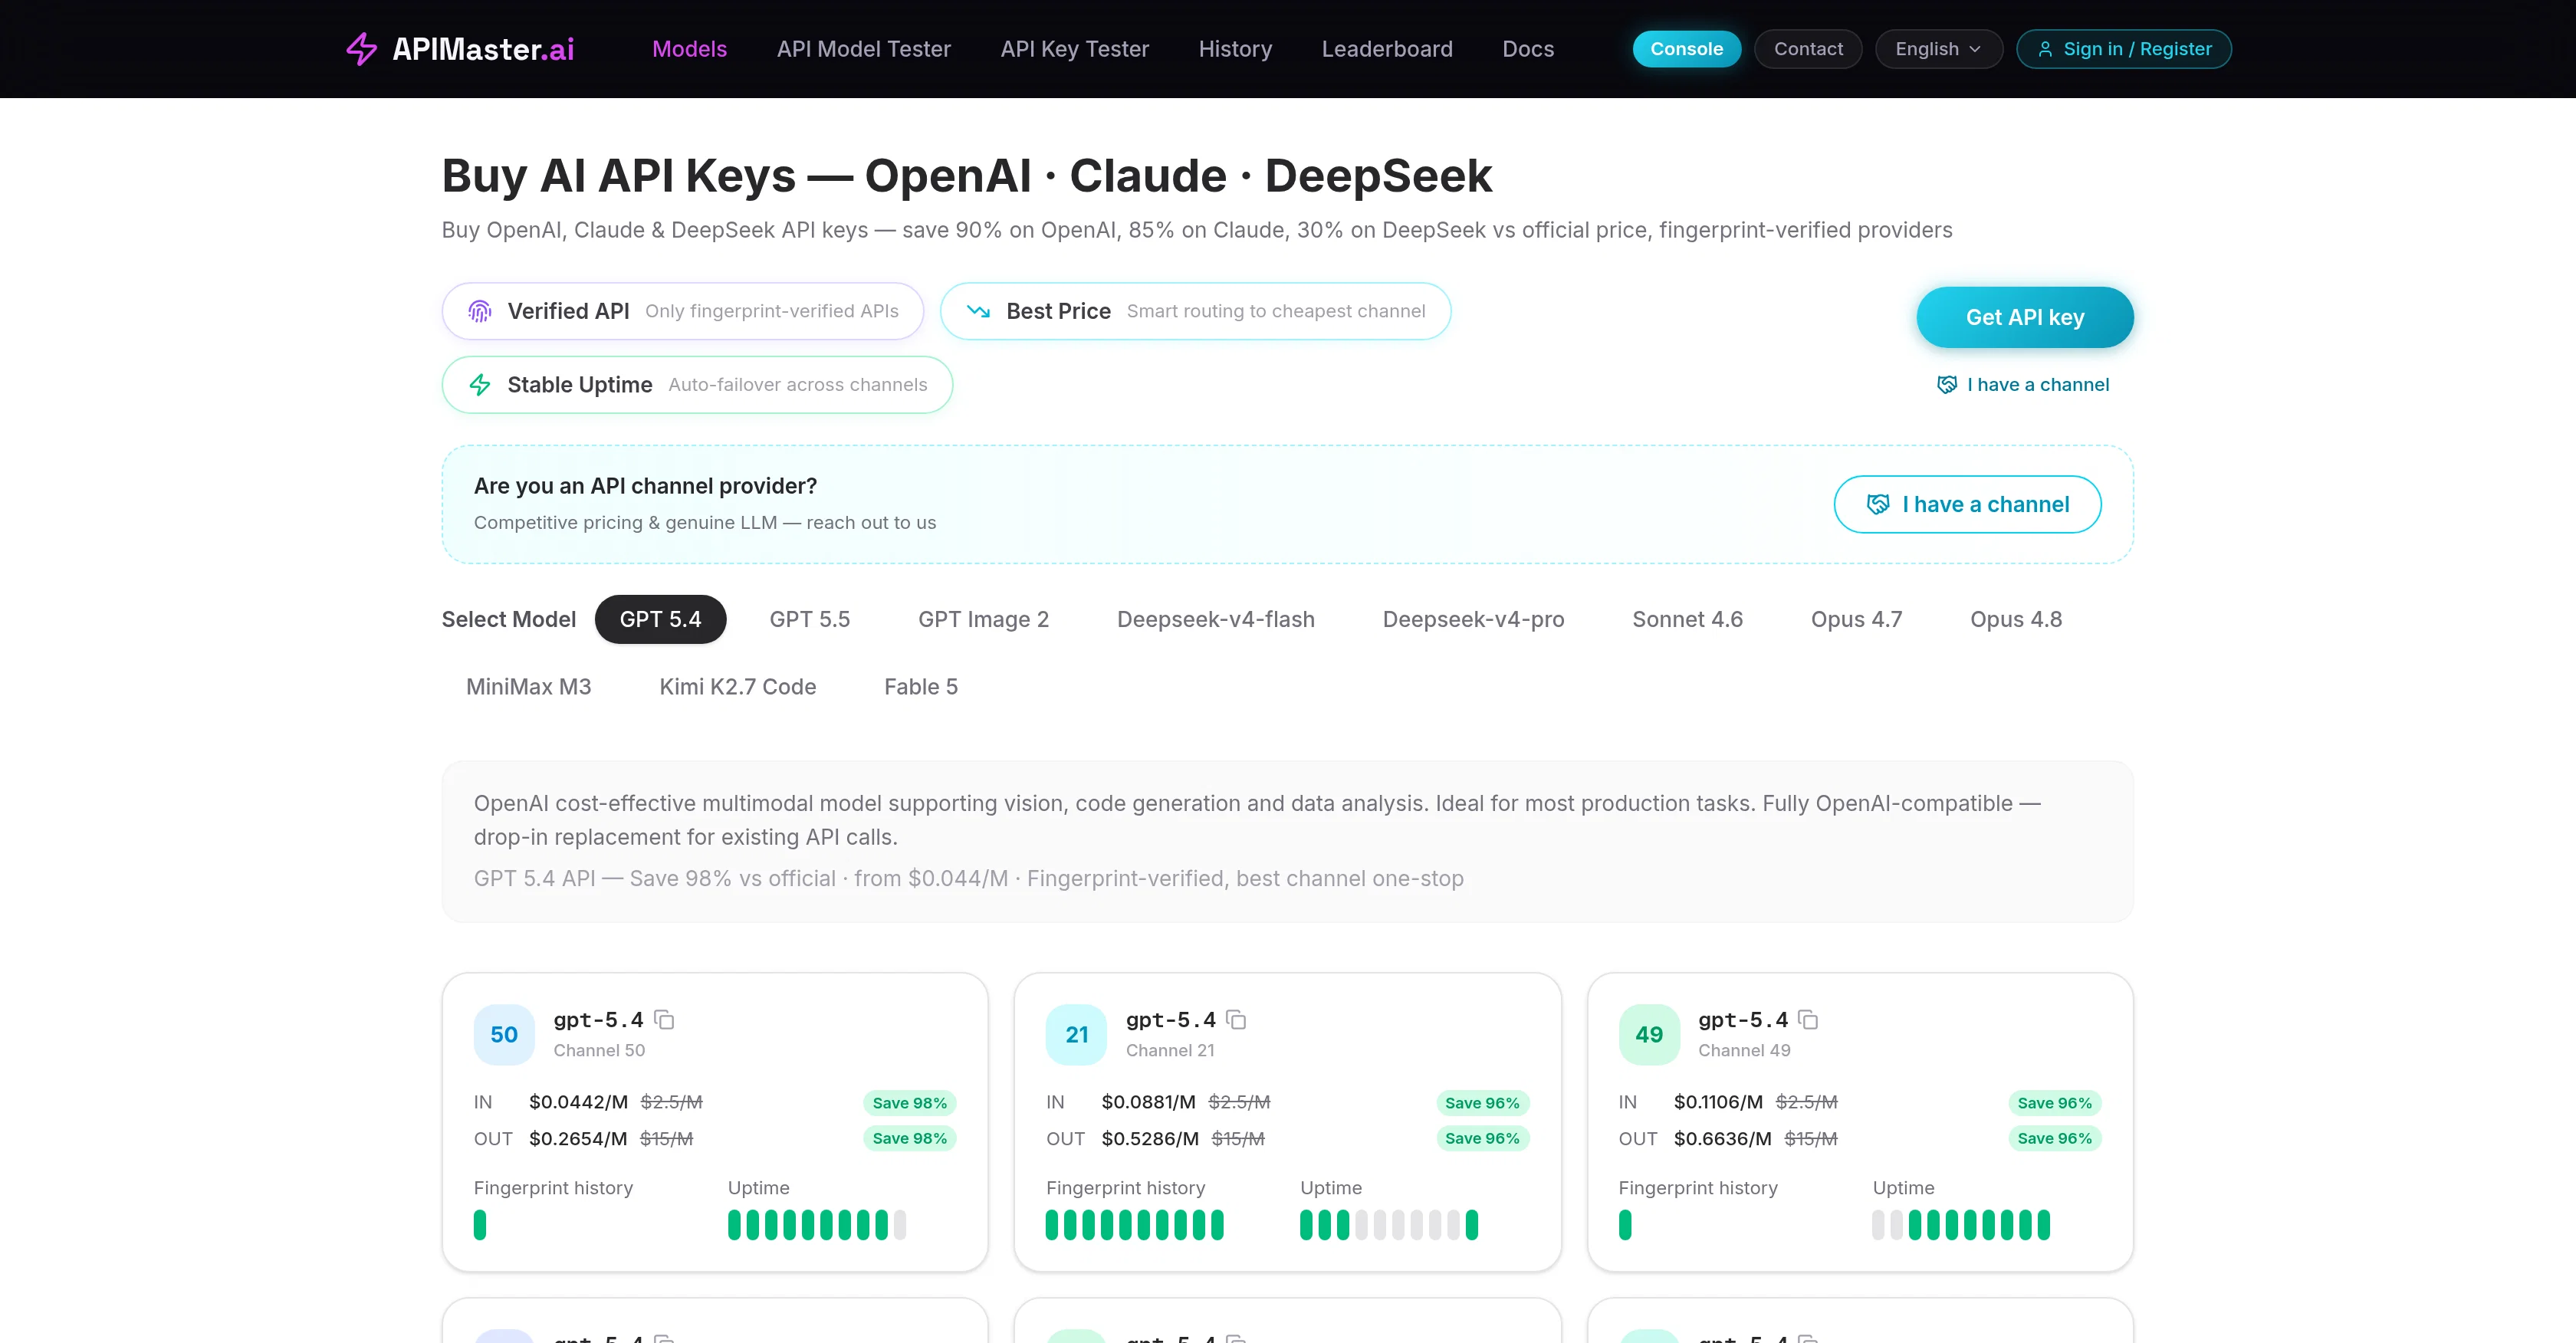Image resolution: width=2576 pixels, height=1343 pixels.
Task: Click Save 98% badge on Channel 50 IN row
Action: pyautogui.click(x=909, y=1103)
